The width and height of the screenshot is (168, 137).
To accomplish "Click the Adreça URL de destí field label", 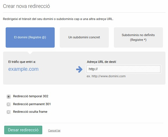I will (x=101, y=62).
